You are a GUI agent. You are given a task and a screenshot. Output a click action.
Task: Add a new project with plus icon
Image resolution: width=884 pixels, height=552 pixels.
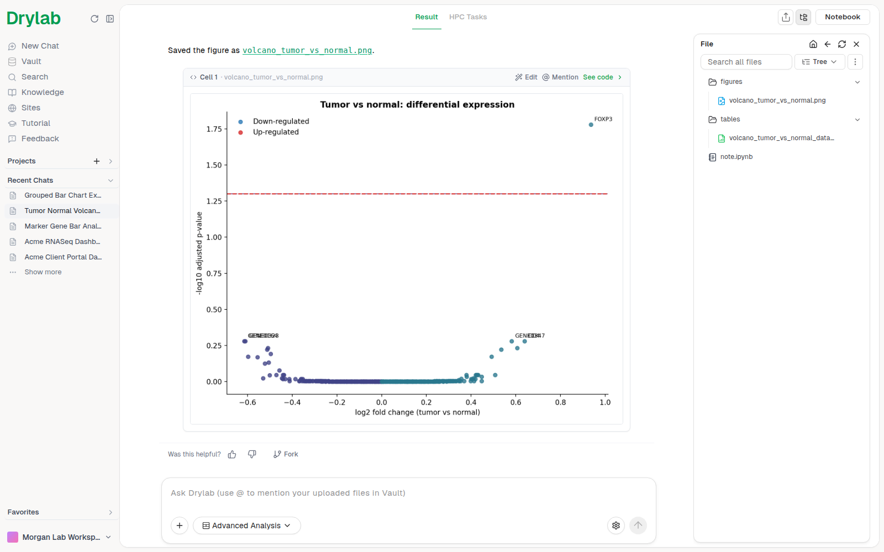click(97, 161)
